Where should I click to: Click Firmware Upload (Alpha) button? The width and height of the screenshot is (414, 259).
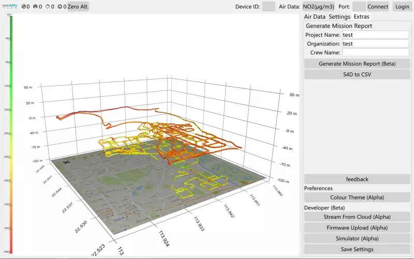(357, 227)
